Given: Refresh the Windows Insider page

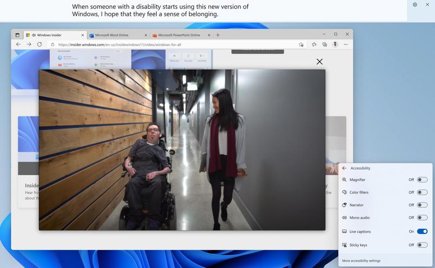Looking at the screenshot, I should (39, 45).
